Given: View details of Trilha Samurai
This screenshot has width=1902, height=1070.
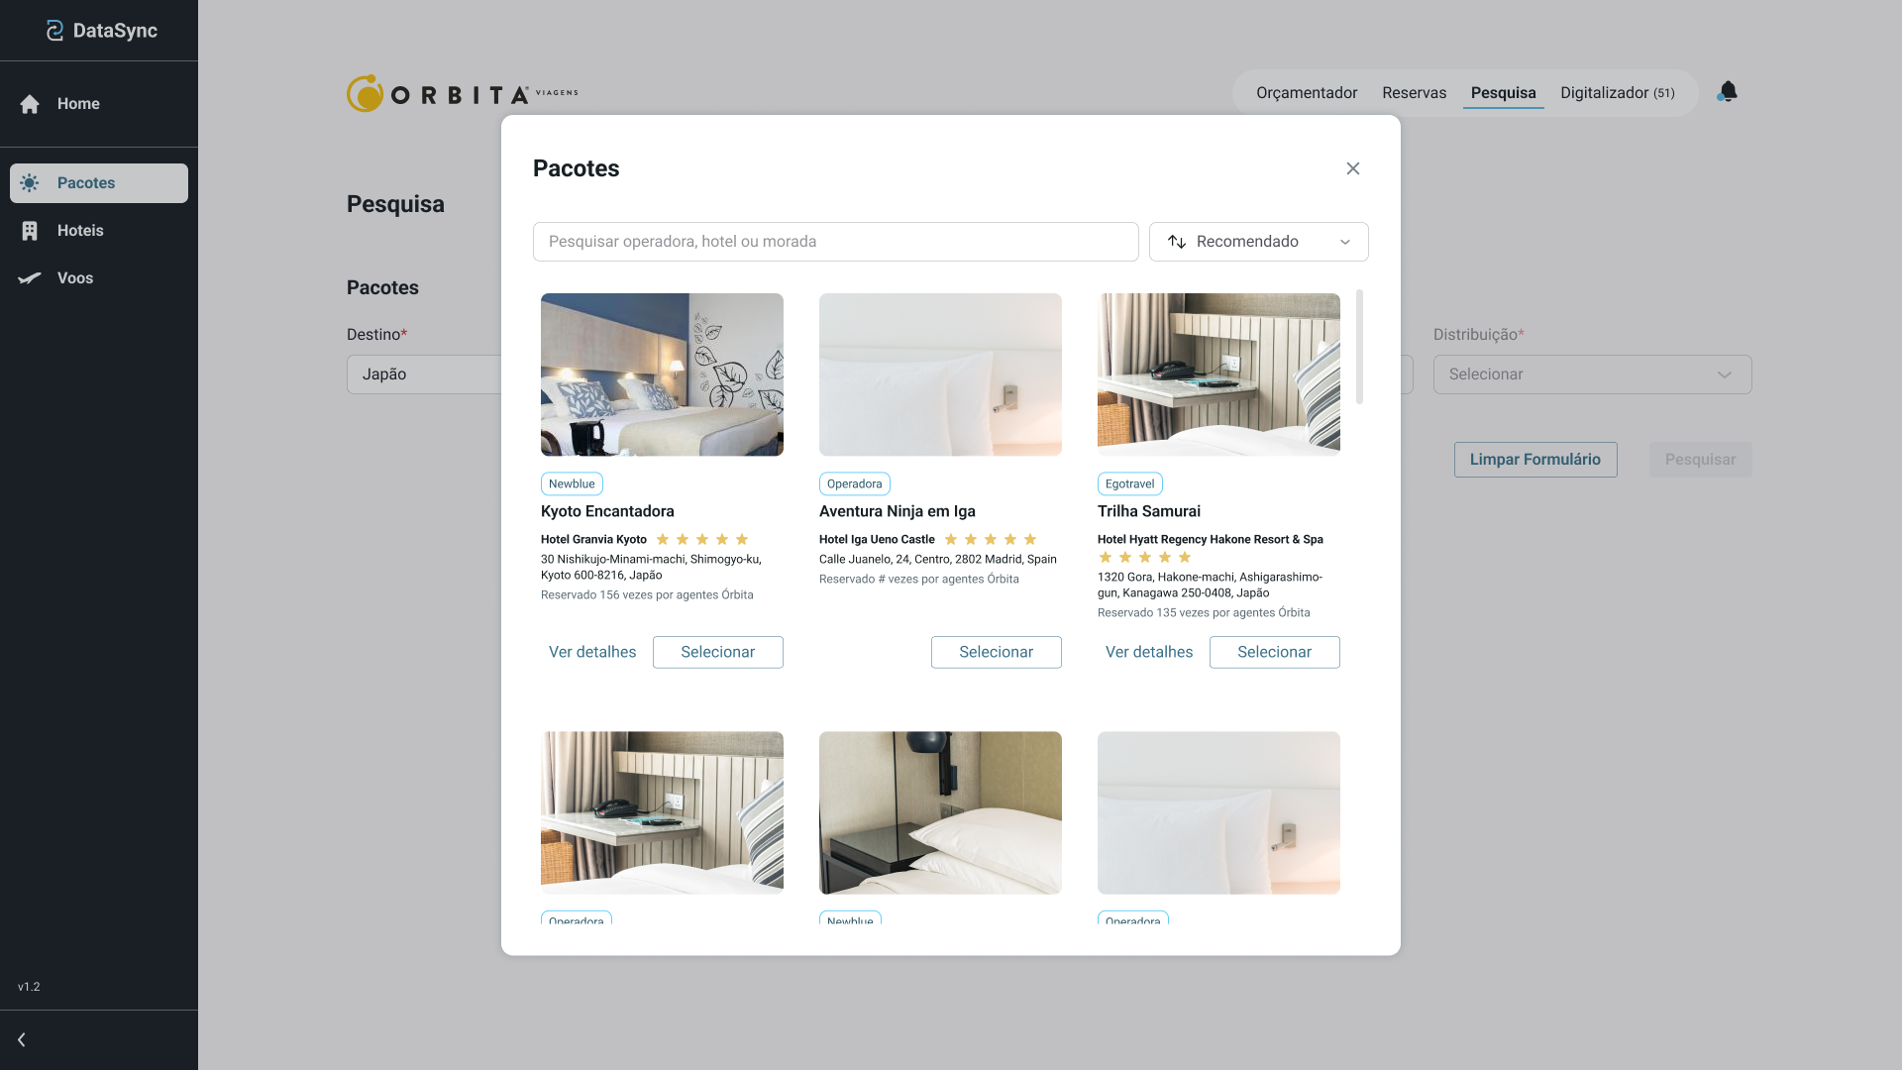Looking at the screenshot, I should coord(1148,652).
